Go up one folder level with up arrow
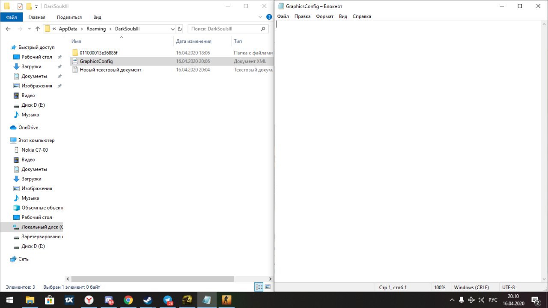548x308 pixels. [37, 29]
